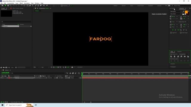Select the Roto Brush tool
191x107 pixels.
(44, 6)
